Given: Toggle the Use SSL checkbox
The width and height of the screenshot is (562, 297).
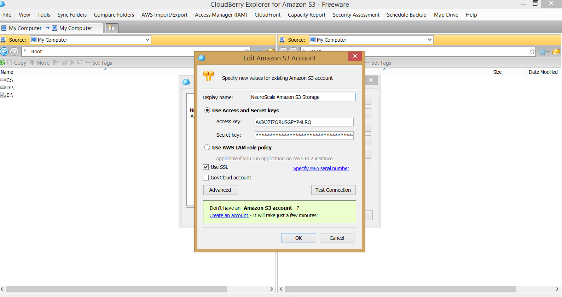Looking at the screenshot, I should click(x=206, y=167).
